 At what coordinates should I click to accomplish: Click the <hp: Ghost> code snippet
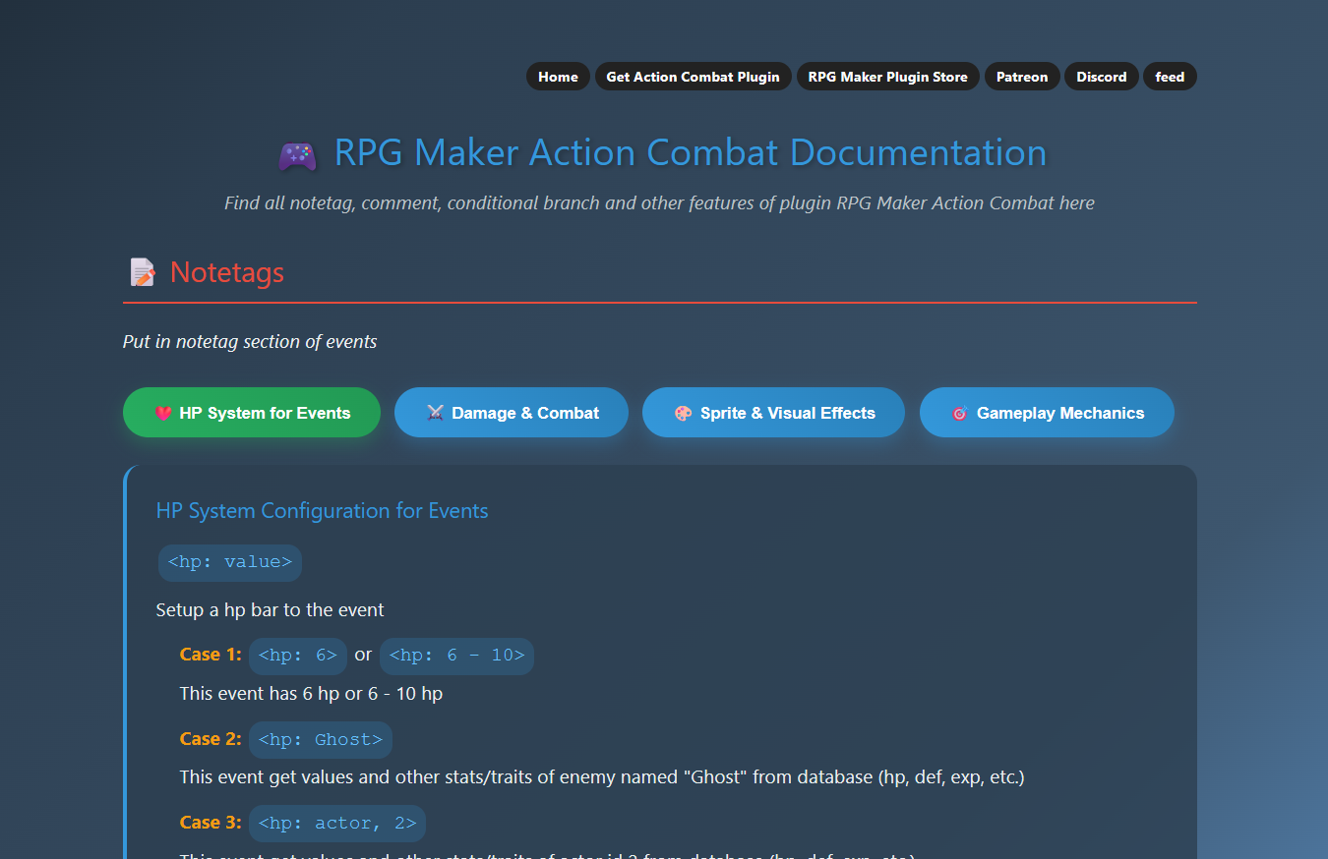pyautogui.click(x=321, y=740)
